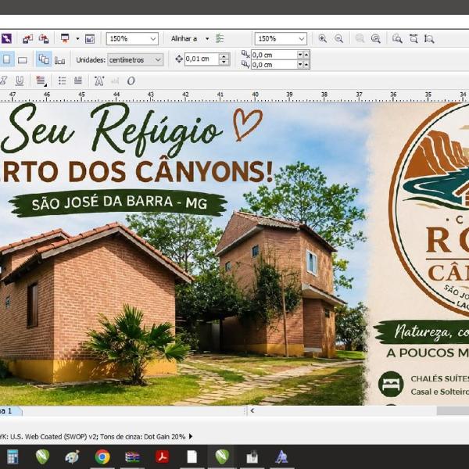Apply layout to current page only

point(59,60)
